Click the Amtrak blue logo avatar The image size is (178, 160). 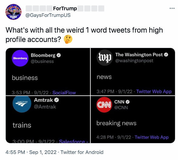(x=22, y=104)
